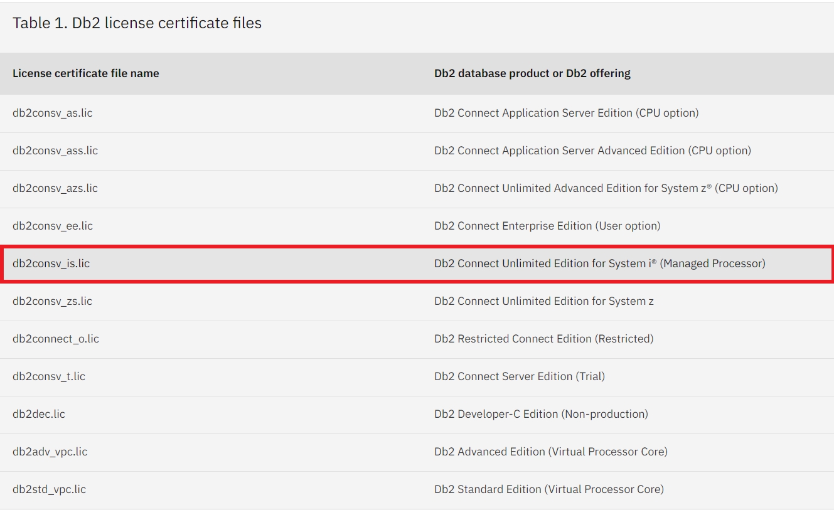Select db2consv_zs.lic file name

53,301
